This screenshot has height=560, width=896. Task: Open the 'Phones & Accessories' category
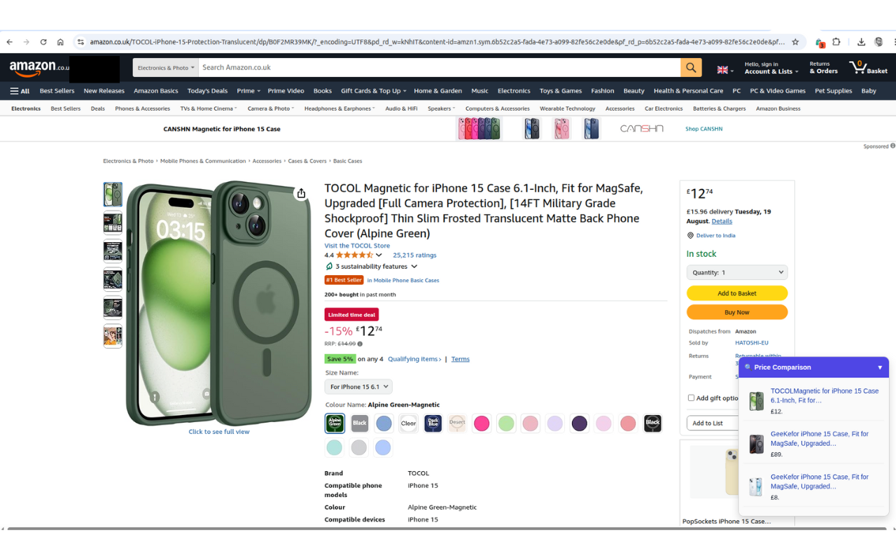(x=142, y=108)
